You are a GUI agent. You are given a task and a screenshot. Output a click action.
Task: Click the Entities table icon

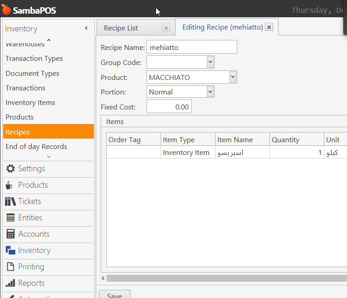[x=10, y=218]
